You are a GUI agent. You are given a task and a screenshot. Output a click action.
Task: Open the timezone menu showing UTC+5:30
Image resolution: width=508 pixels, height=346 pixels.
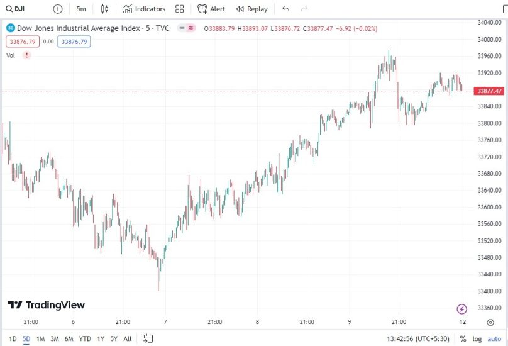click(x=418, y=338)
